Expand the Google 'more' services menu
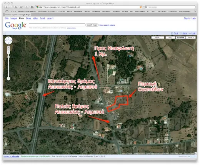Viewport: 200px width, 165px height. pos(50,18)
